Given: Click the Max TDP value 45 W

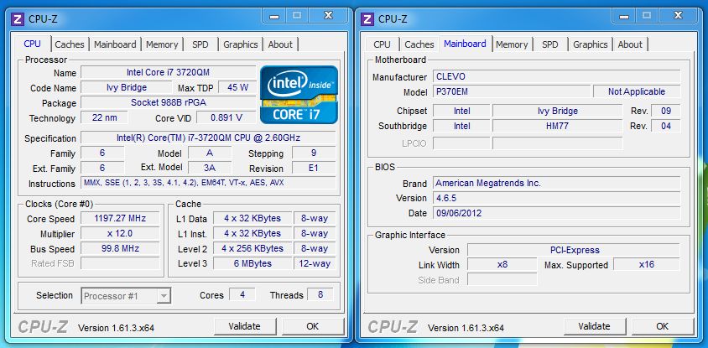Looking at the screenshot, I should [237, 87].
